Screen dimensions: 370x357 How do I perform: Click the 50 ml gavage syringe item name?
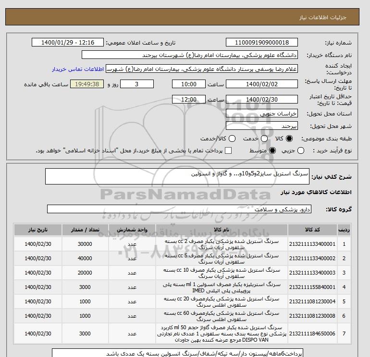222,334
